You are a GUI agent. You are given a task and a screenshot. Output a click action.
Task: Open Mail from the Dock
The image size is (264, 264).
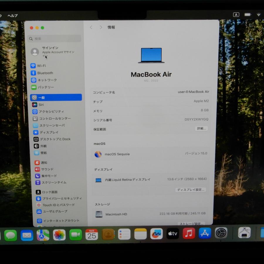pos(27,235)
